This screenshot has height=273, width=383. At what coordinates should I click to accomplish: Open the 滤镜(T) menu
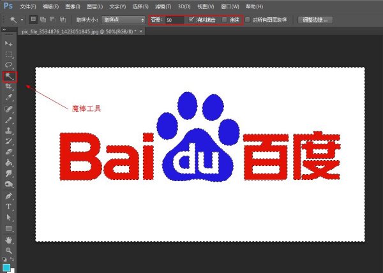pos(163,6)
